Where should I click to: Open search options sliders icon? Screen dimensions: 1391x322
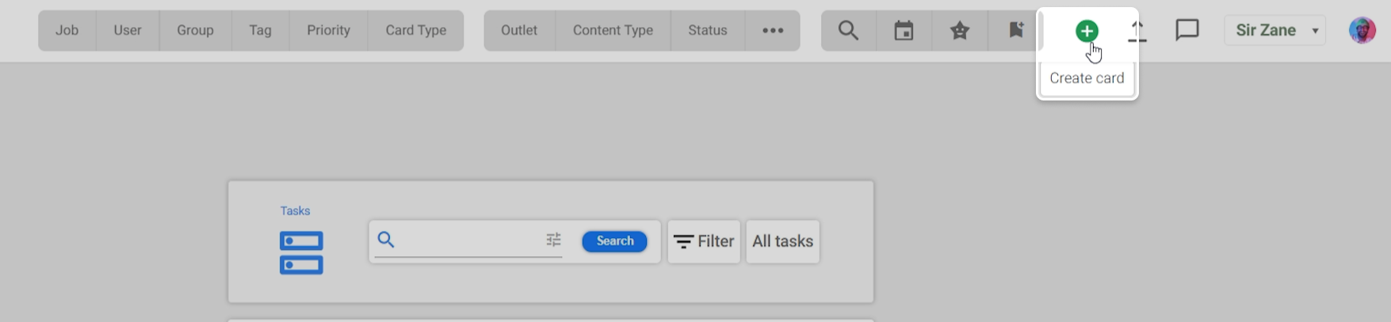click(x=553, y=240)
